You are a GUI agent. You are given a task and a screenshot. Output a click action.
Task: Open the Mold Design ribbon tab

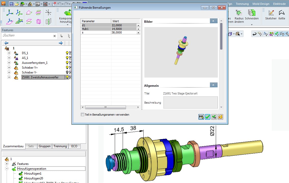click(261, 4)
